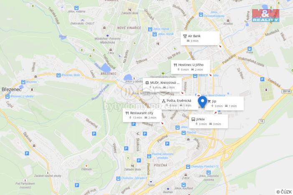Click the blue location pin marker
Screen dimensions: 293x195
point(202,102)
